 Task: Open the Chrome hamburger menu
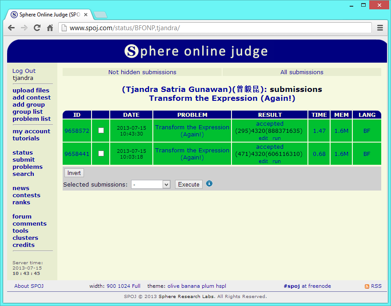(x=380, y=28)
